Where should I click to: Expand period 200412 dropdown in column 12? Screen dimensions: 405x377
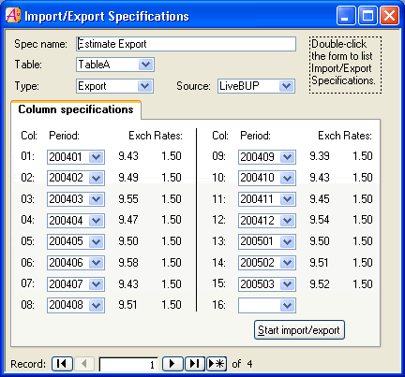click(288, 221)
